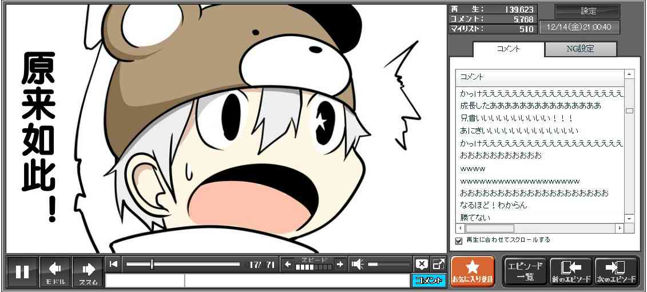The image size is (647, 292).
Task: Add to favorites with star button
Action: click(x=473, y=271)
